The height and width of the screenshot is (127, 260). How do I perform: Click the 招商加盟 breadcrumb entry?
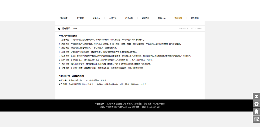200,28
